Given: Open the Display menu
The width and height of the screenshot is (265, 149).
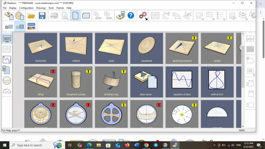Looking at the screenshot, I should point(13,8).
